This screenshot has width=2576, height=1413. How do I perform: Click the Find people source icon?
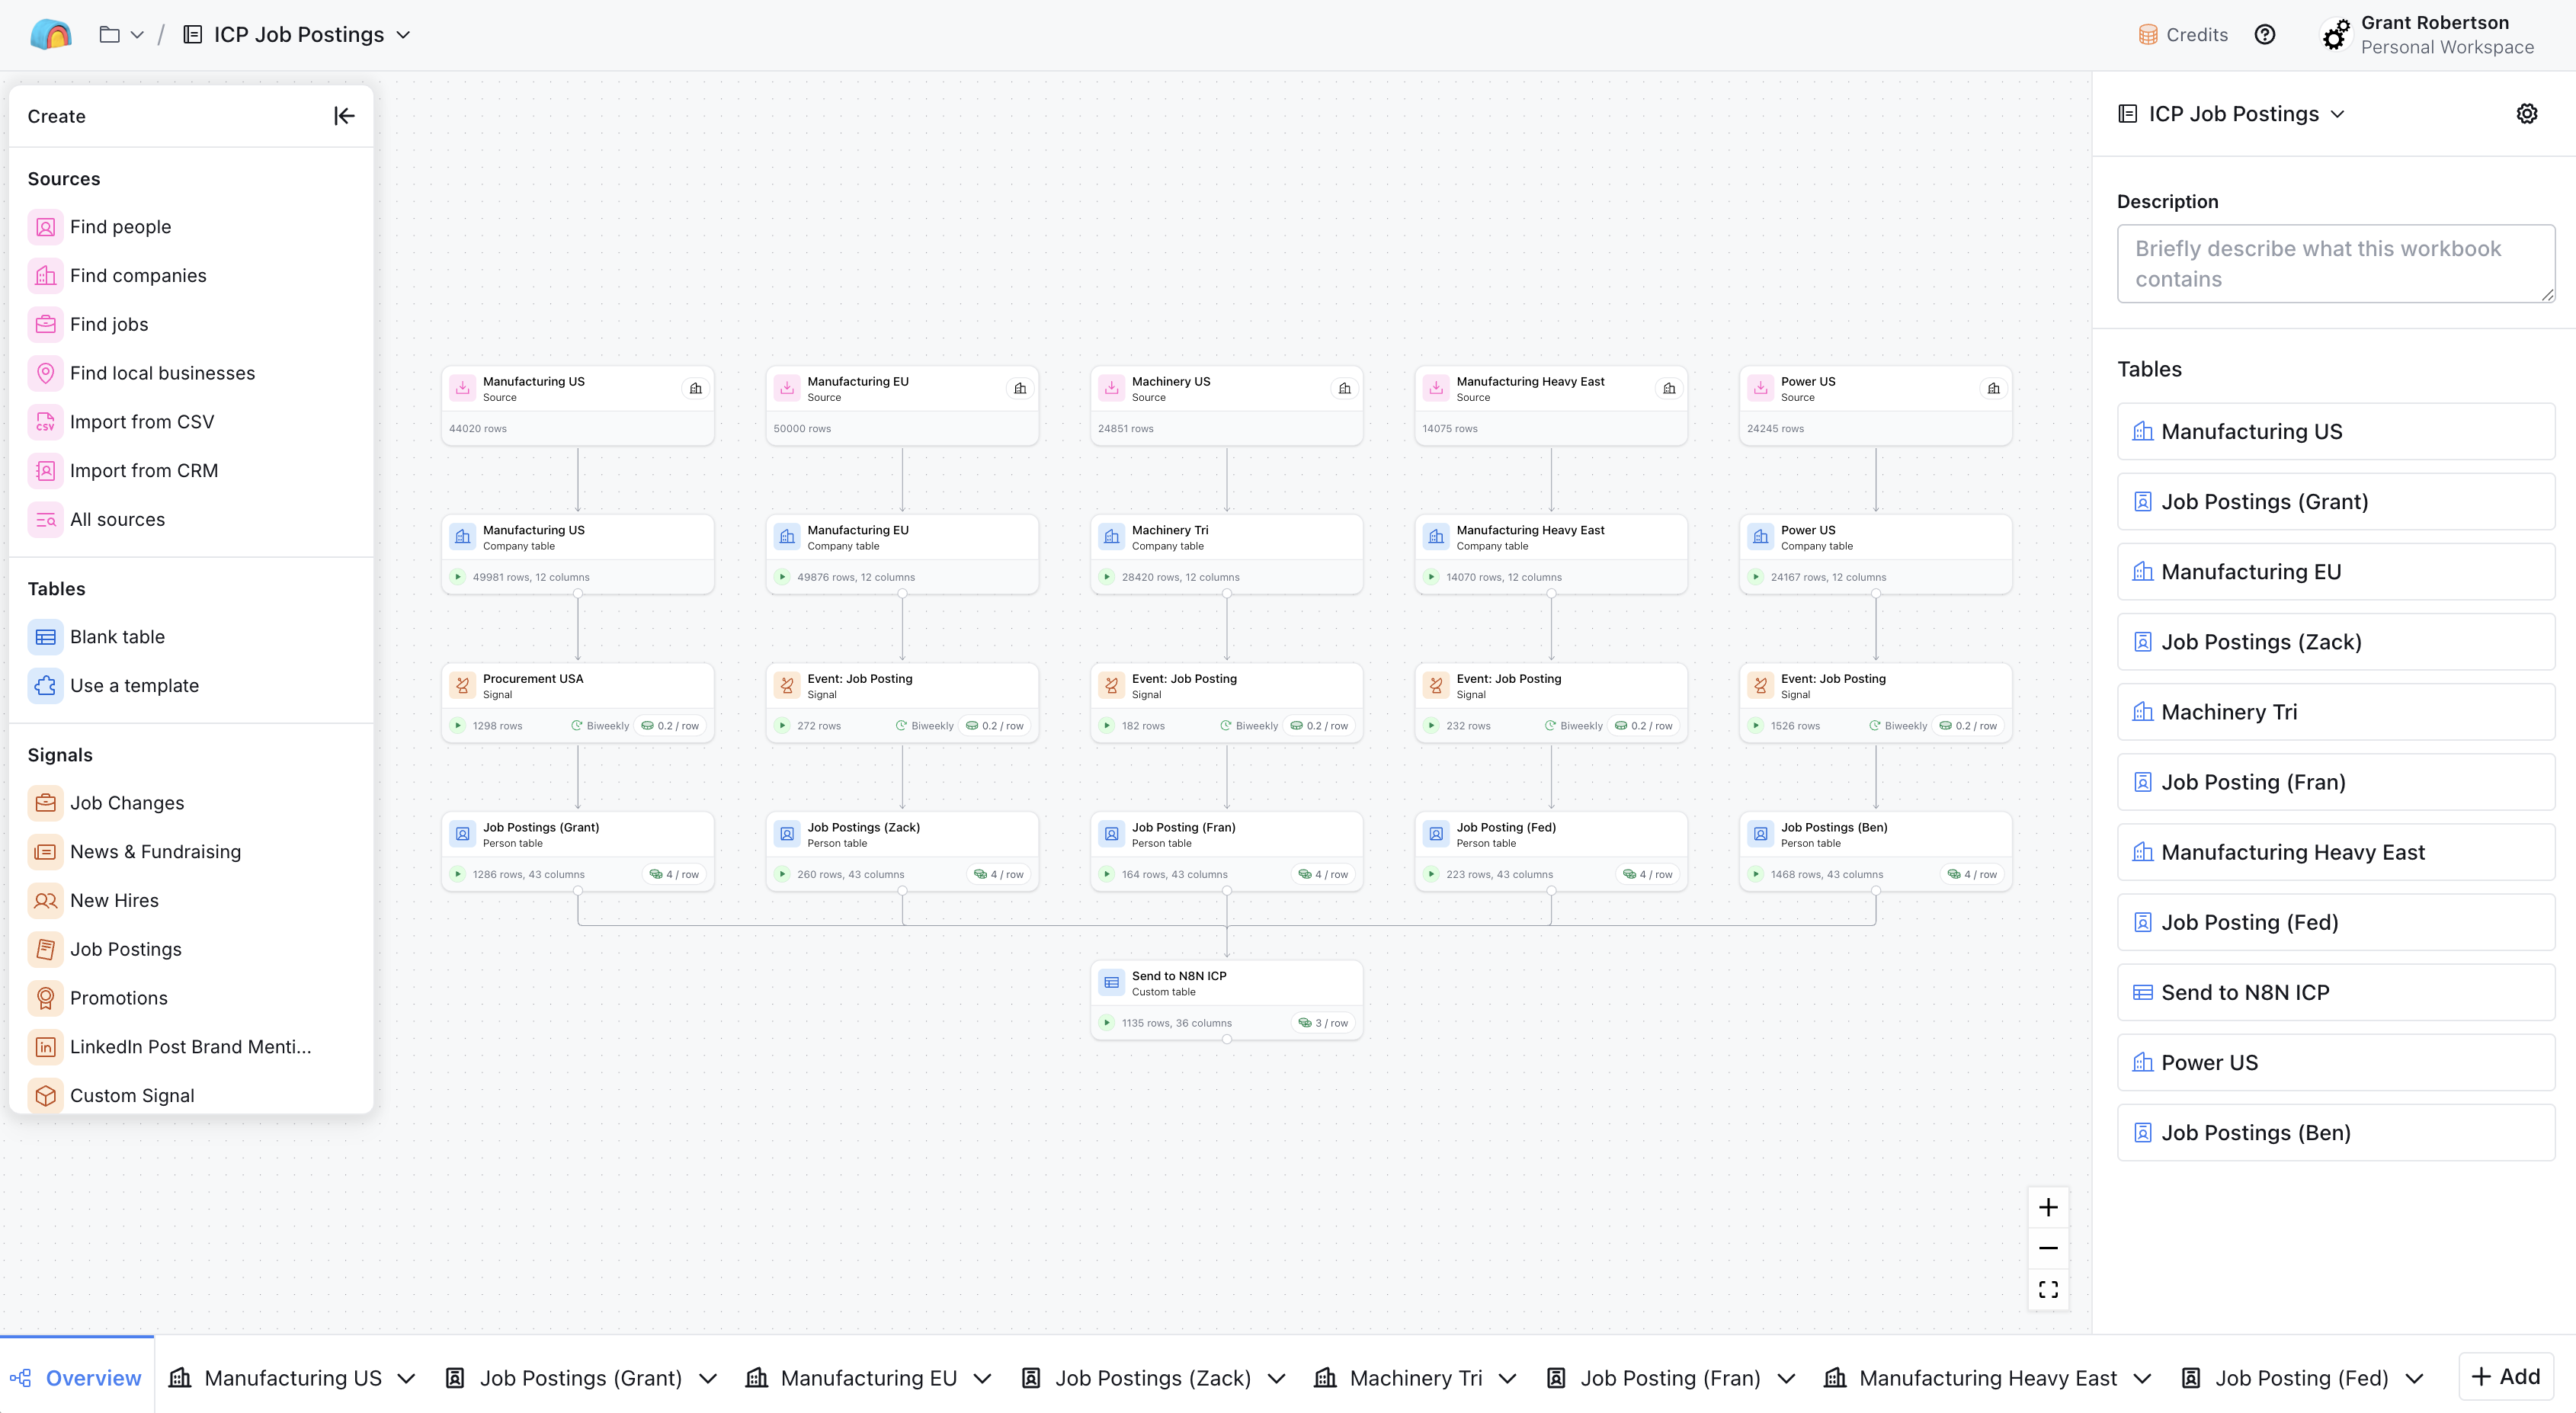click(45, 227)
